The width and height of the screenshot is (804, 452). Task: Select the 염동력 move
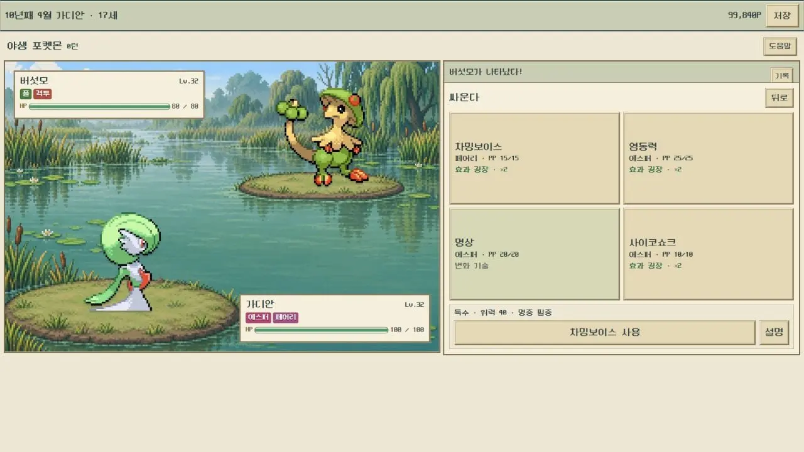709,158
